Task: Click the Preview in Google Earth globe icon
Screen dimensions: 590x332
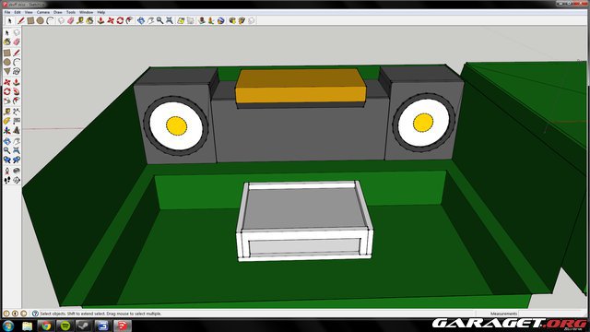Action: point(221,20)
